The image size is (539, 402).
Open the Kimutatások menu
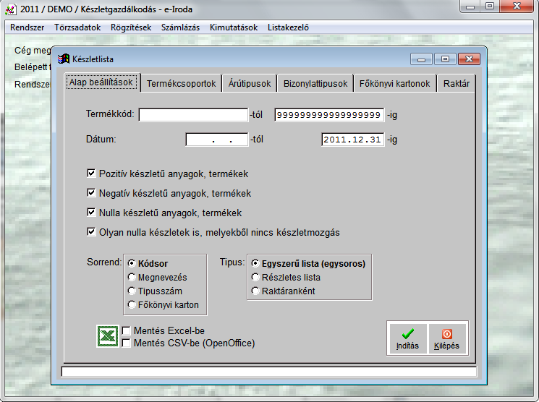pos(234,27)
